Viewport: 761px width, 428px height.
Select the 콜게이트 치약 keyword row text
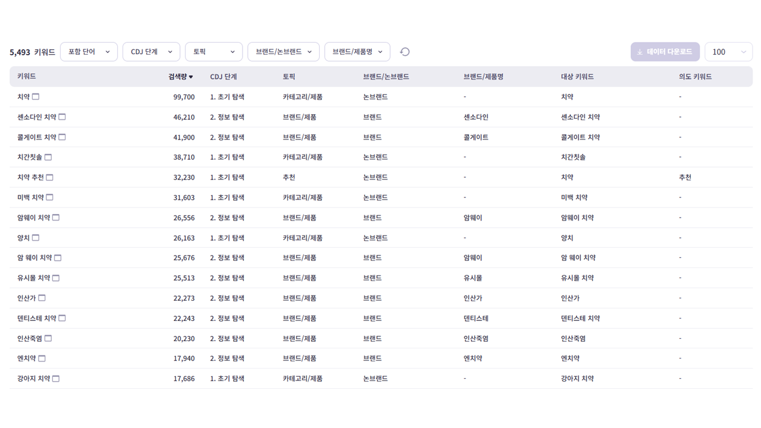[37, 137]
